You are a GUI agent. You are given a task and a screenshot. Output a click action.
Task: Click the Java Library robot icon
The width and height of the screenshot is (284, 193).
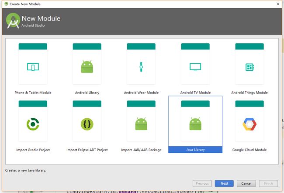coord(195,124)
